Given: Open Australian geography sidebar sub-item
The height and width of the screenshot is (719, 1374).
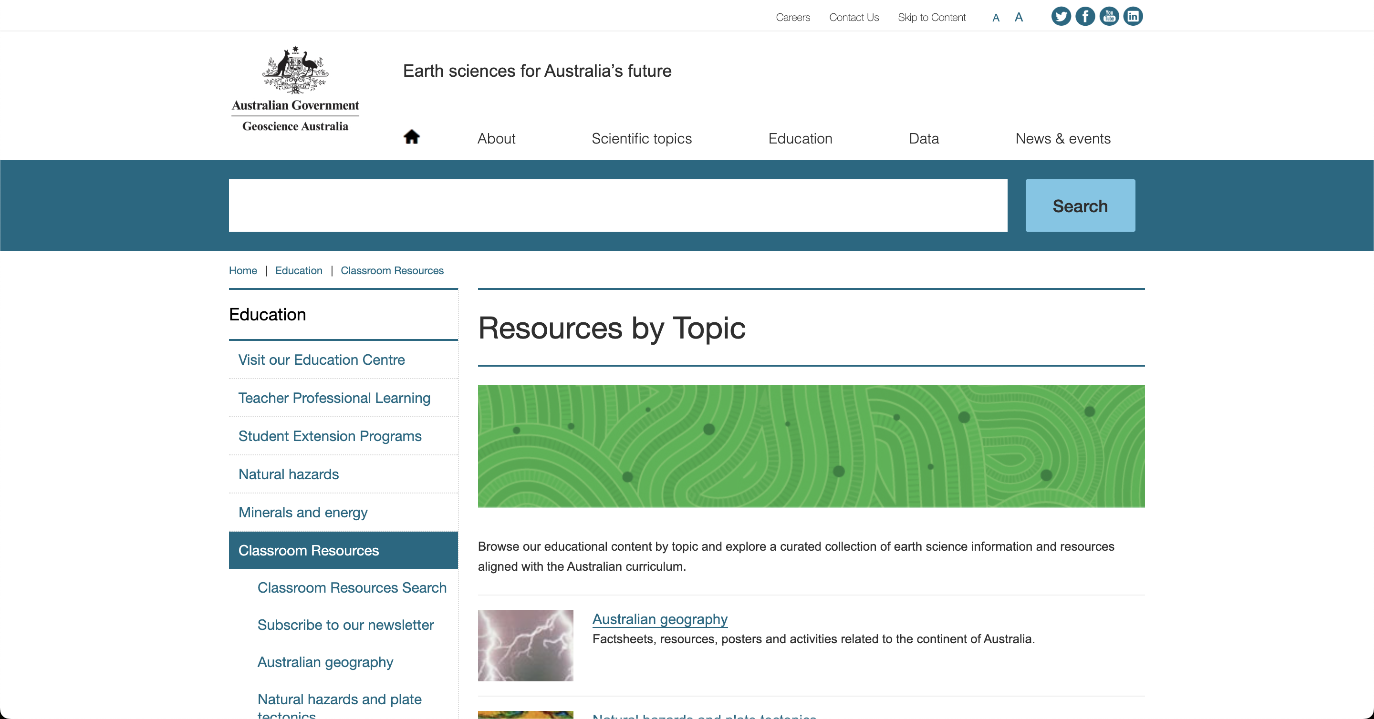Looking at the screenshot, I should coord(325,662).
